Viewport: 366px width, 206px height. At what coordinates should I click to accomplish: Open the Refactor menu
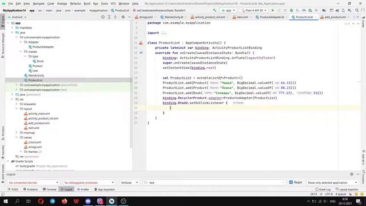click(75, 3)
